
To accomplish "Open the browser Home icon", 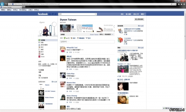I will (179, 4).
